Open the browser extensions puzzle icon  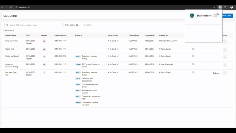(225, 7)
